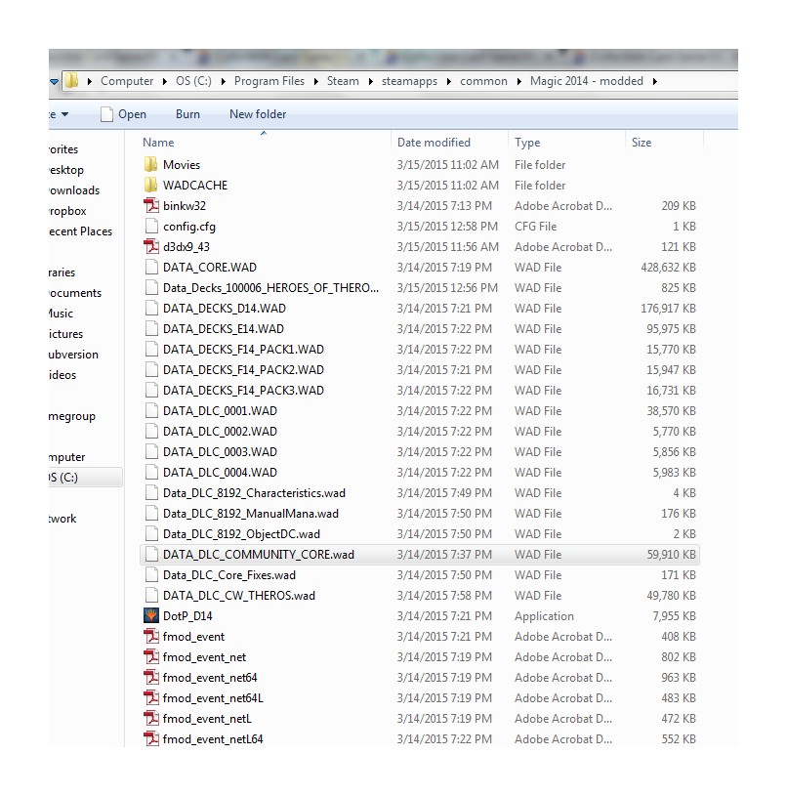Sort by the Type column header
Viewport: 787px width, 796px height.
pos(527,143)
